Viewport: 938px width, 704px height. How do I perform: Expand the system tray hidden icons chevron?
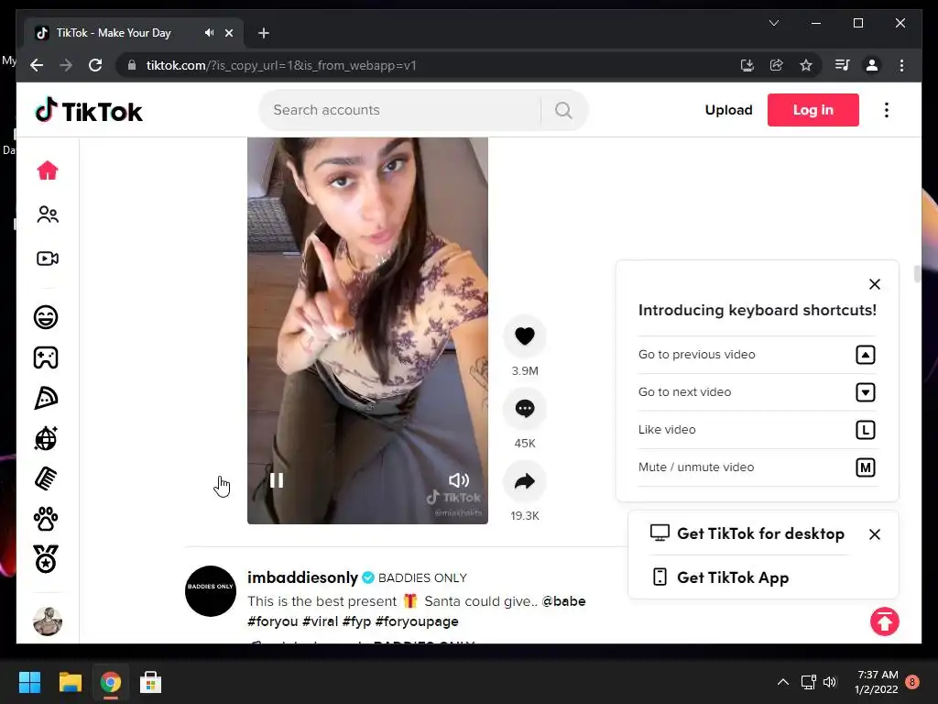click(782, 682)
